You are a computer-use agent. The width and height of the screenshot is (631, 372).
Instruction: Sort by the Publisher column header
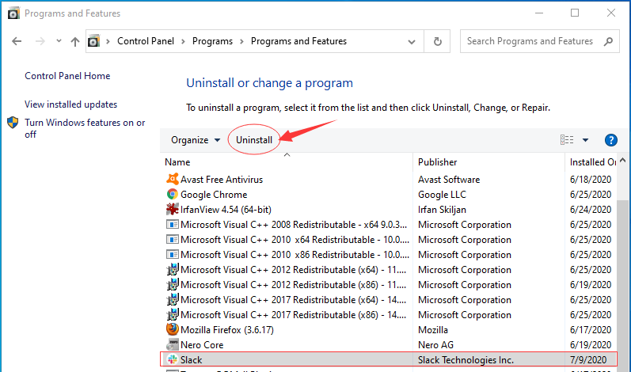[x=438, y=162]
